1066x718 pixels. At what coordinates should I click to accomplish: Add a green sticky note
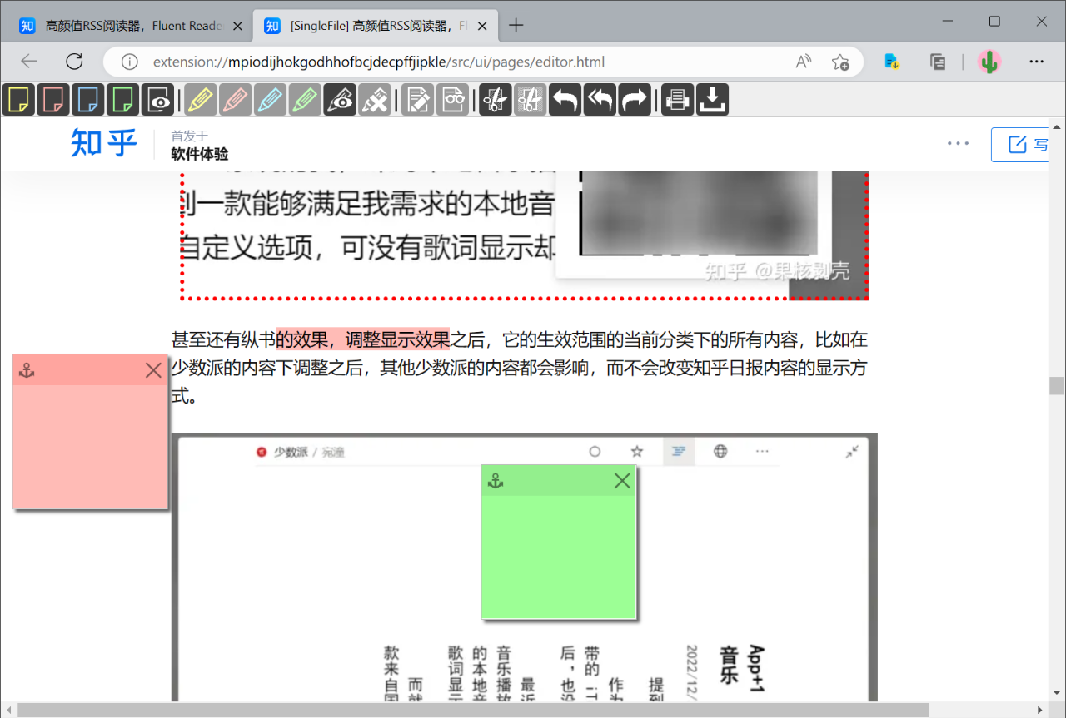click(123, 100)
